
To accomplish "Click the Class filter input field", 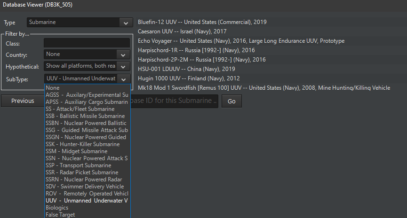I will [x=87, y=43].
